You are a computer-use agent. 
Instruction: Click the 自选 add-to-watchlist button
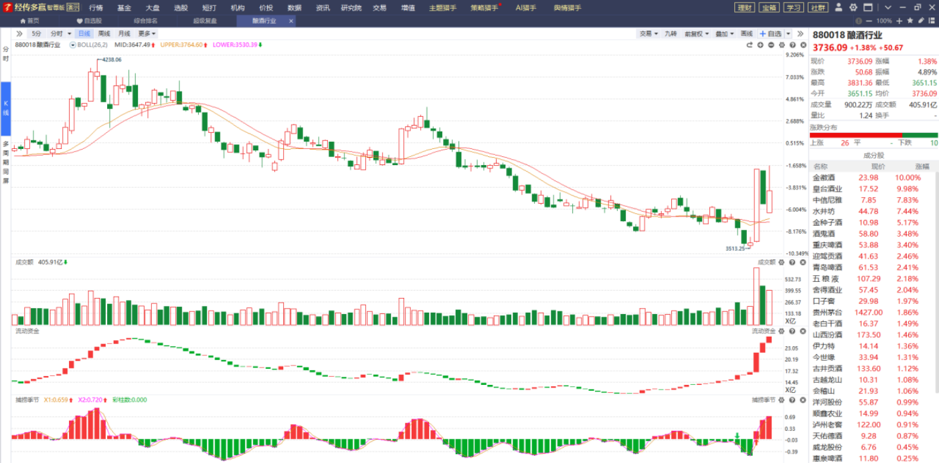coord(770,33)
